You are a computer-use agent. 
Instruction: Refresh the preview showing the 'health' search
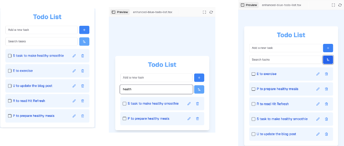click(211, 12)
